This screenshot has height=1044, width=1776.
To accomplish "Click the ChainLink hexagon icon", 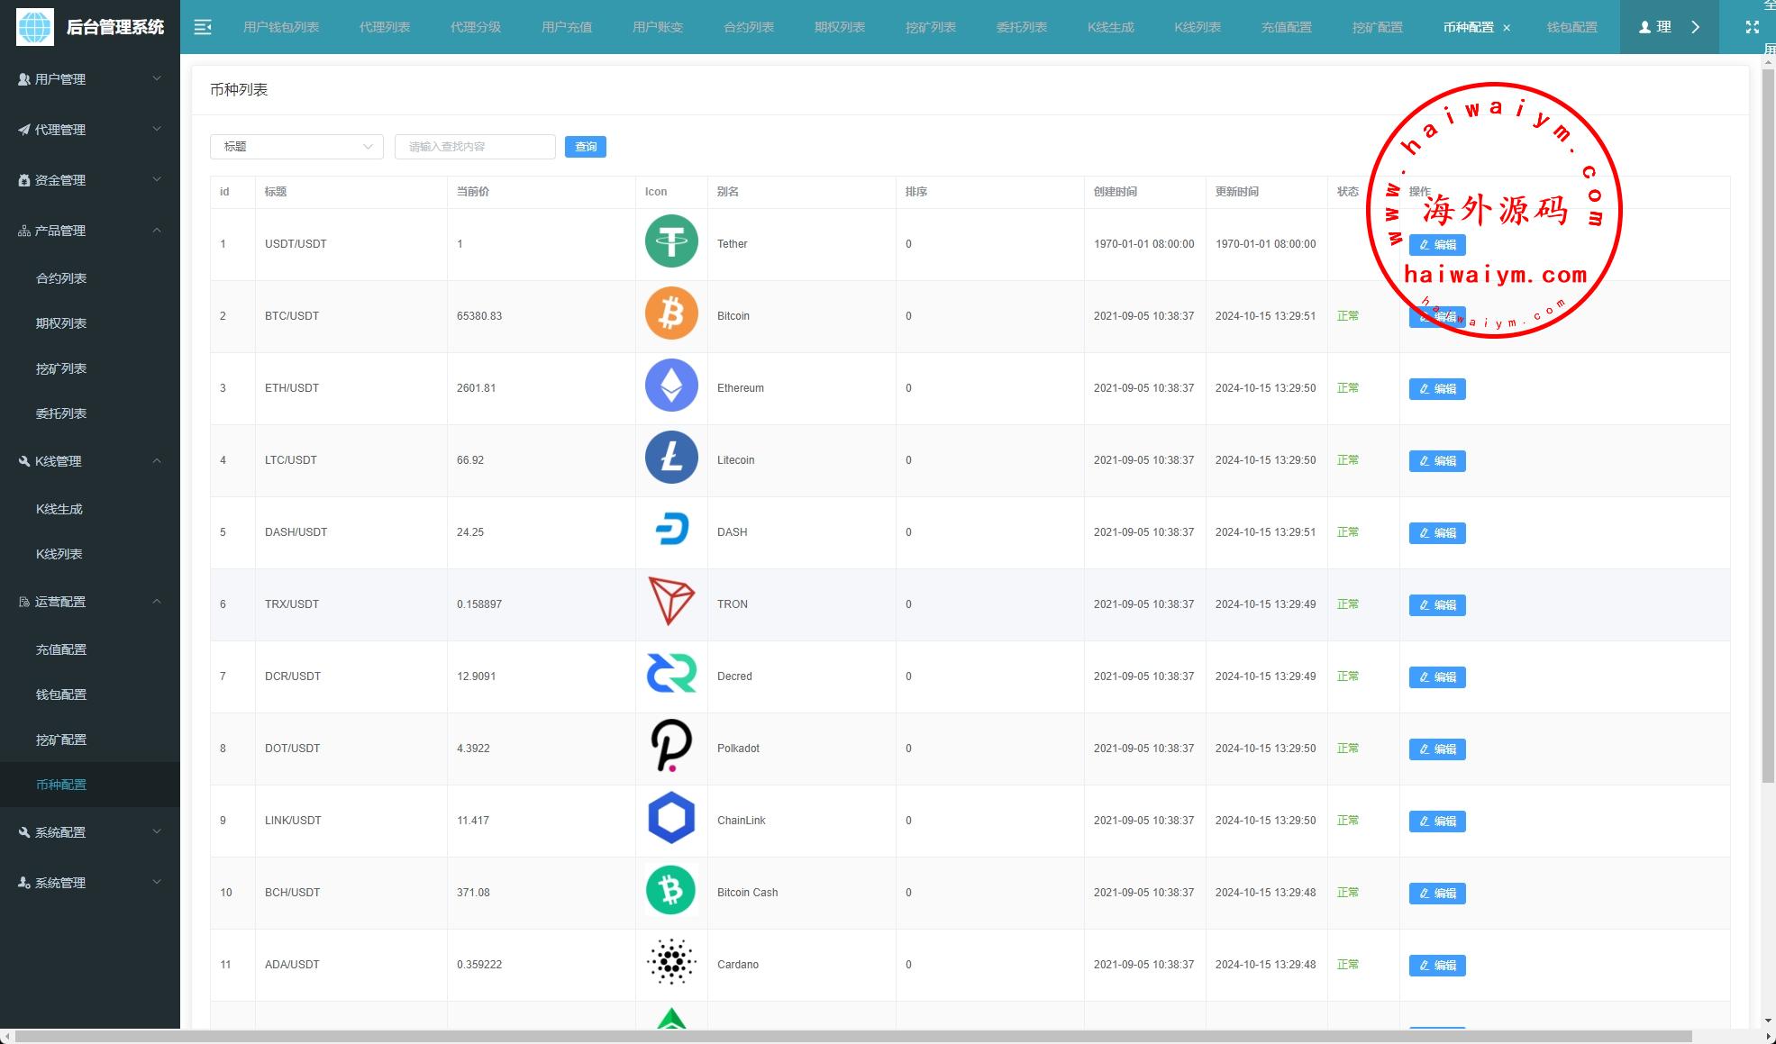I will click(671, 818).
